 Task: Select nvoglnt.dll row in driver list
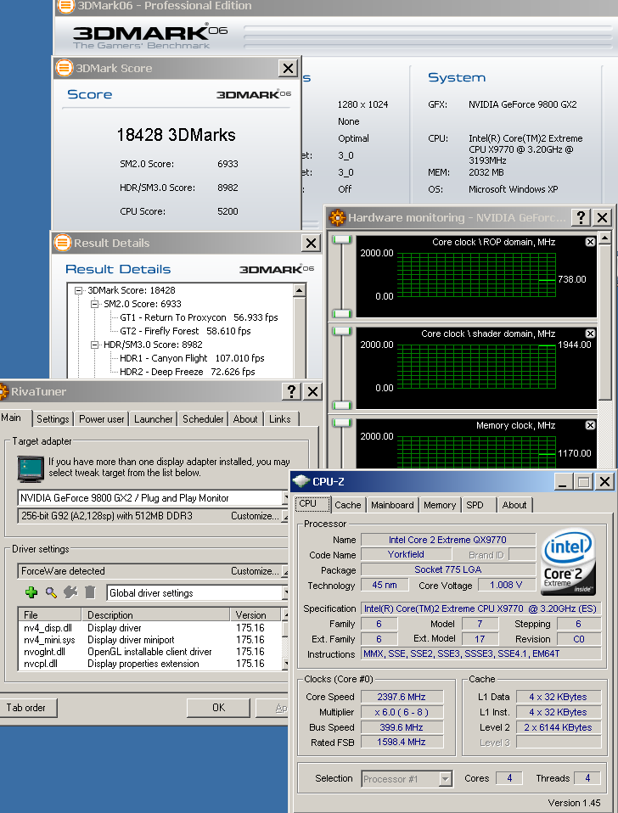point(150,652)
